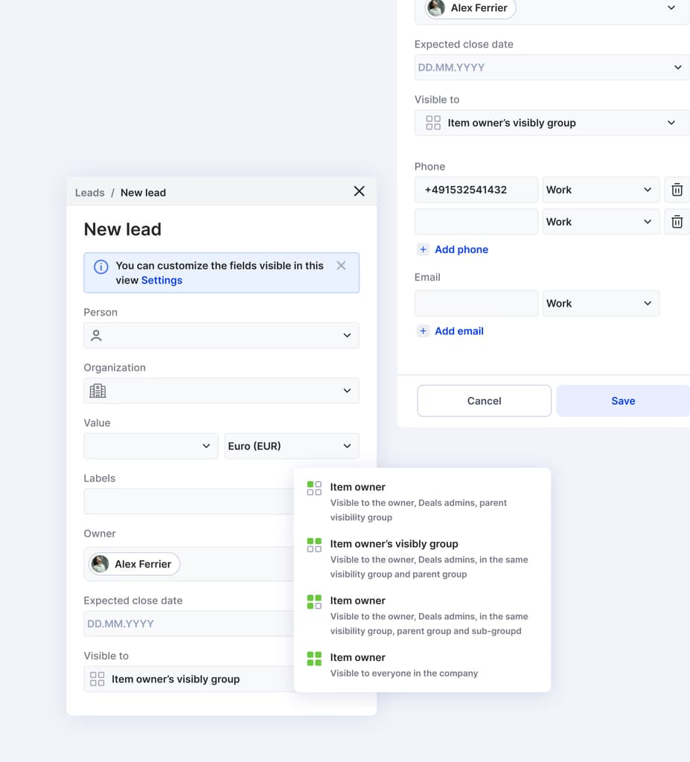Click the Cancel button

484,400
